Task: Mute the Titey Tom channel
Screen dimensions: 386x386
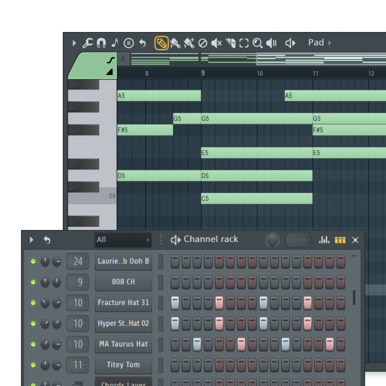Action: point(33,365)
